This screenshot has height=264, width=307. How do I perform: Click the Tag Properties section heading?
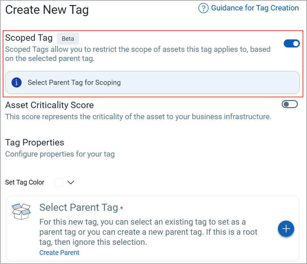pos(34,142)
